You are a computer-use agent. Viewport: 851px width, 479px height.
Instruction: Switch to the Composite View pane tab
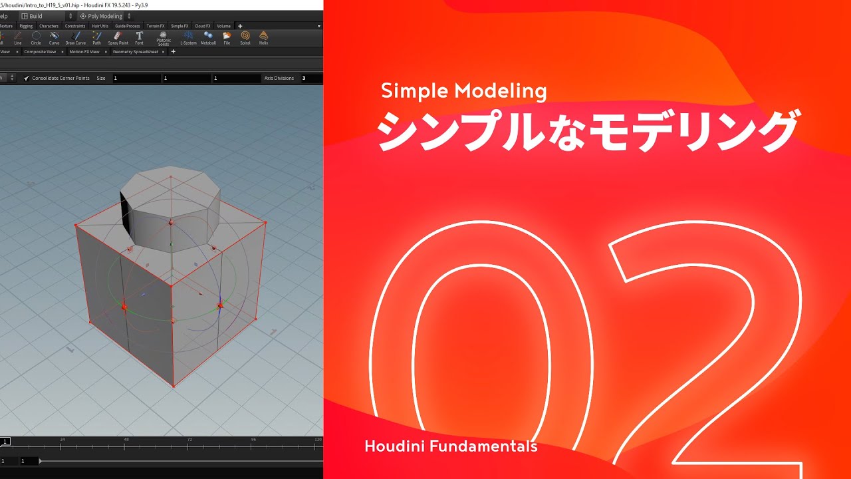pos(40,51)
